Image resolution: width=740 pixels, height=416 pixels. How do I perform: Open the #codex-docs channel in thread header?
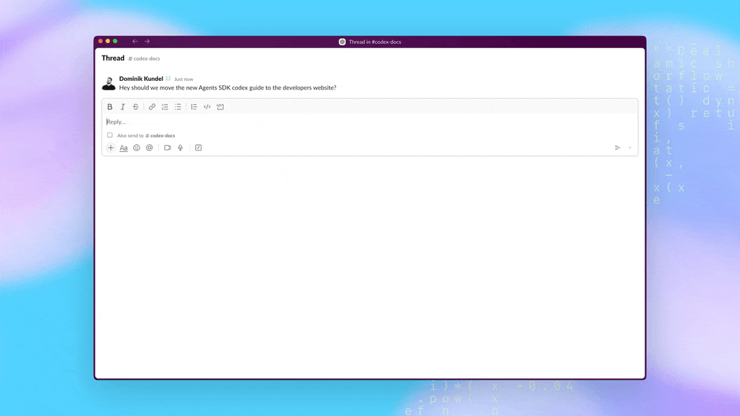[x=144, y=59]
